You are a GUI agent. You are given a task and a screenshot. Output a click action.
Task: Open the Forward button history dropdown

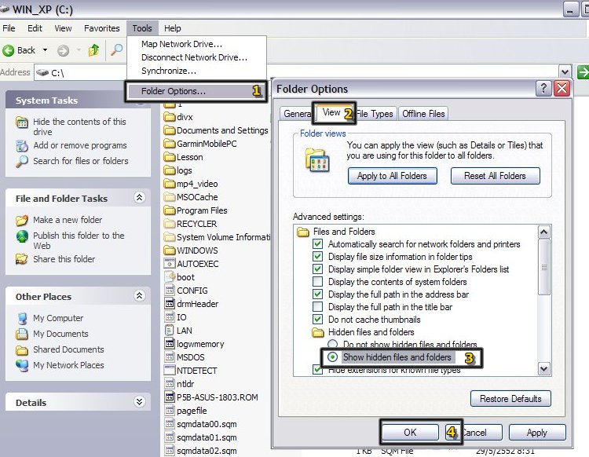(79, 50)
